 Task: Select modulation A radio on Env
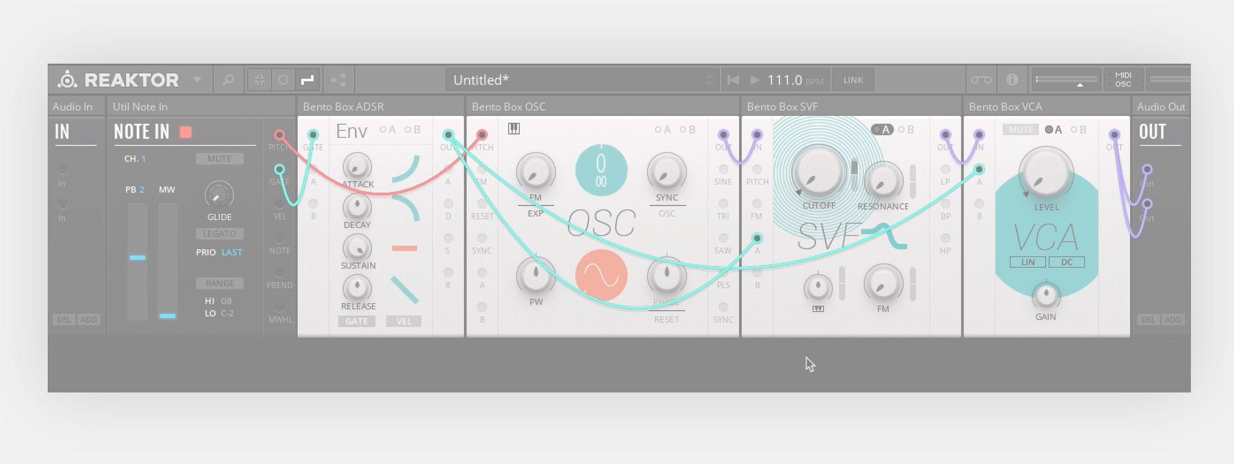pos(383,130)
